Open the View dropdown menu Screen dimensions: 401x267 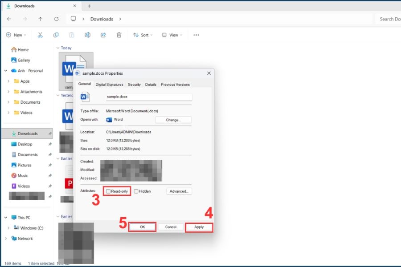click(171, 35)
